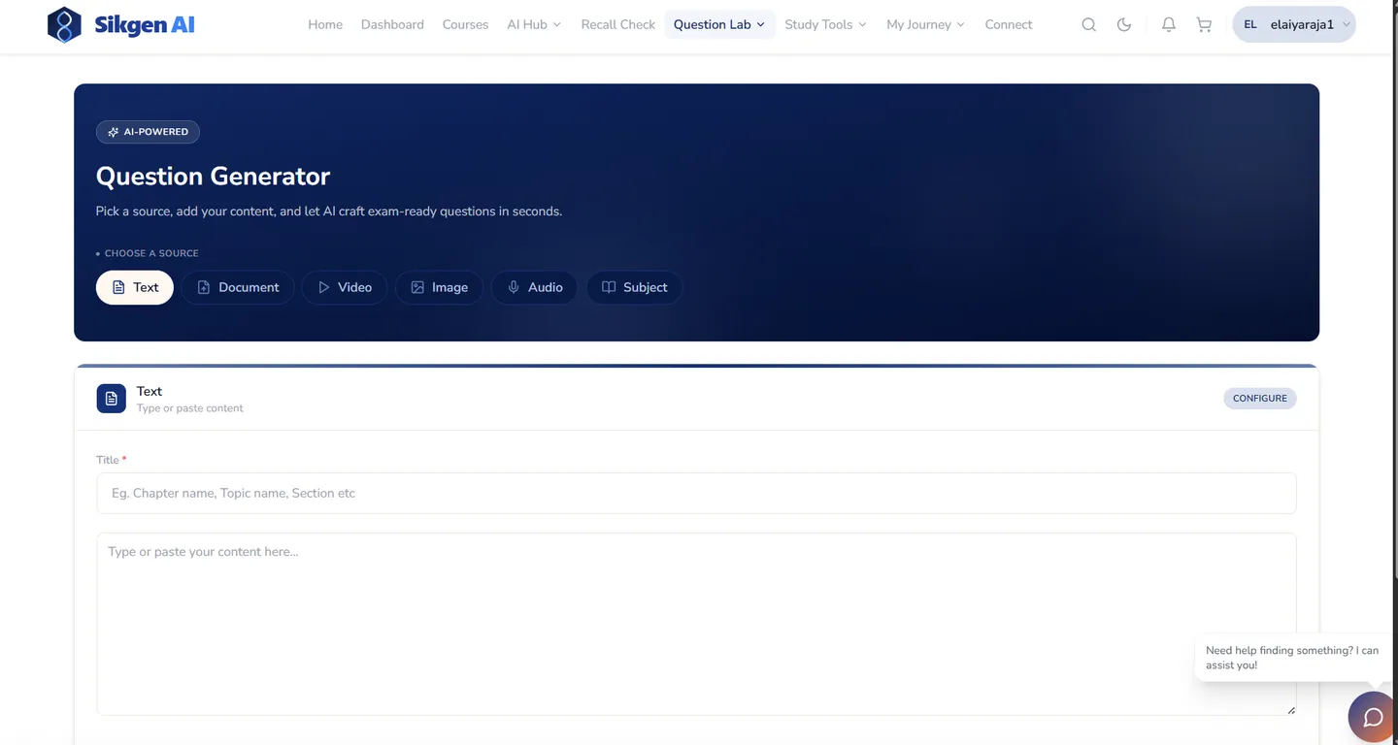The height and width of the screenshot is (745, 1398).
Task: Select the Image source option
Action: tap(439, 287)
